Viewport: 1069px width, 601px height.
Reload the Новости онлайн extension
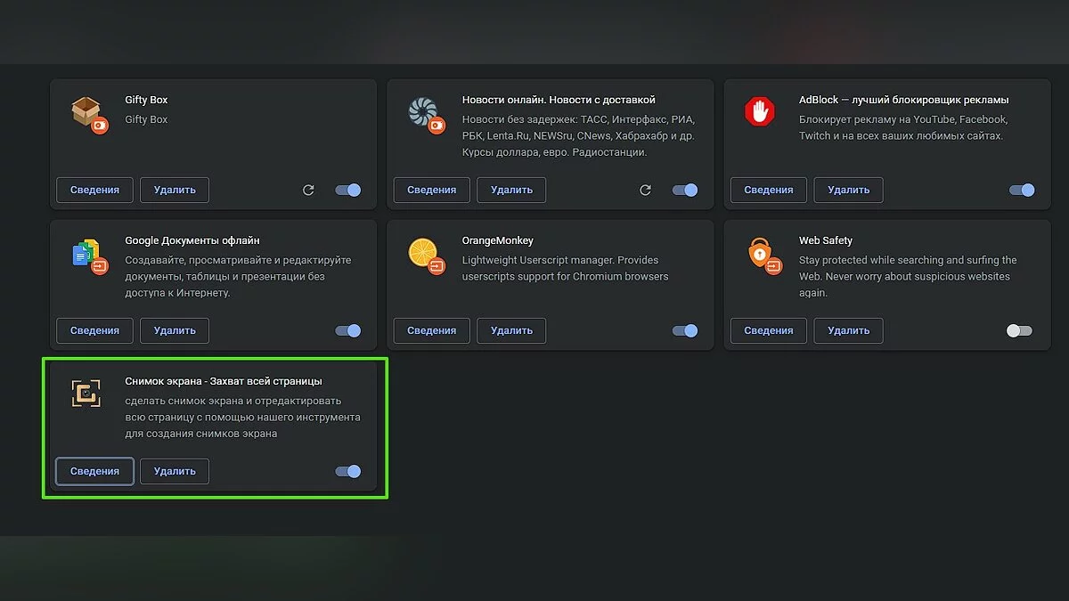[x=646, y=190]
